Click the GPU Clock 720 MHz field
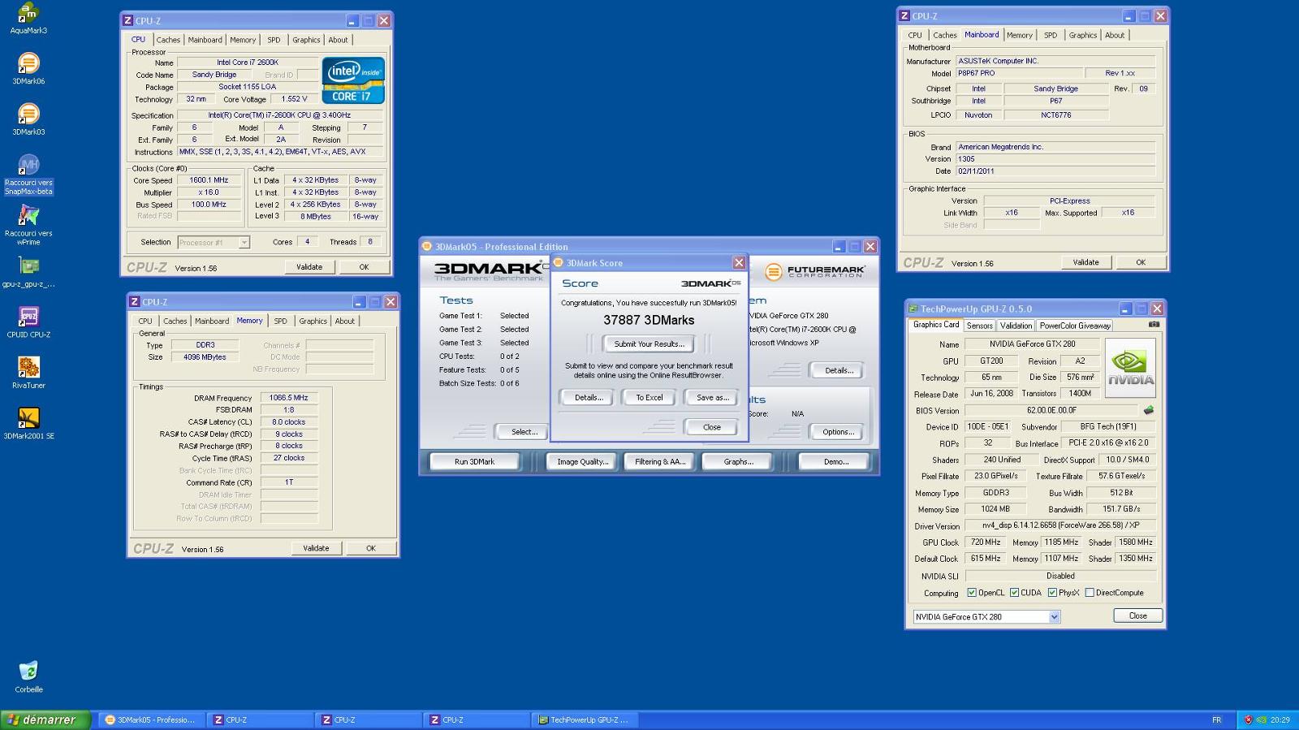 985,542
